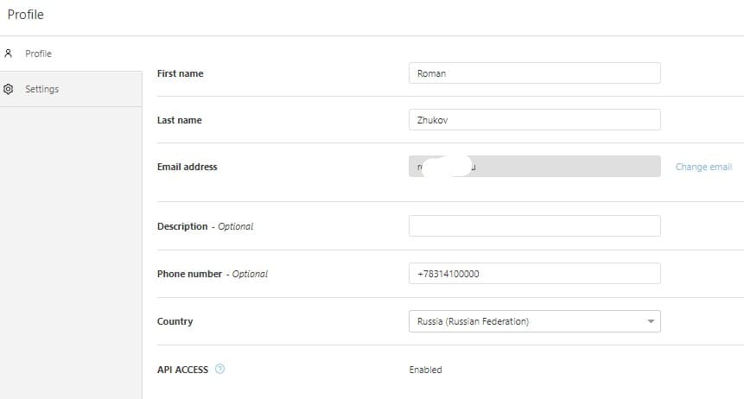
Task: Click the Profile person icon in sidebar
Action: (x=9, y=54)
